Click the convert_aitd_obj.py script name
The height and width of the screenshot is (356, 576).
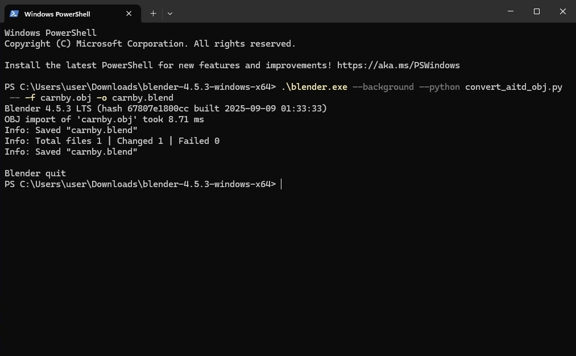[513, 87]
